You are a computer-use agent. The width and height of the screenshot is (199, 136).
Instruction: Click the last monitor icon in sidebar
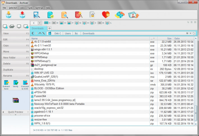tap(26, 27)
